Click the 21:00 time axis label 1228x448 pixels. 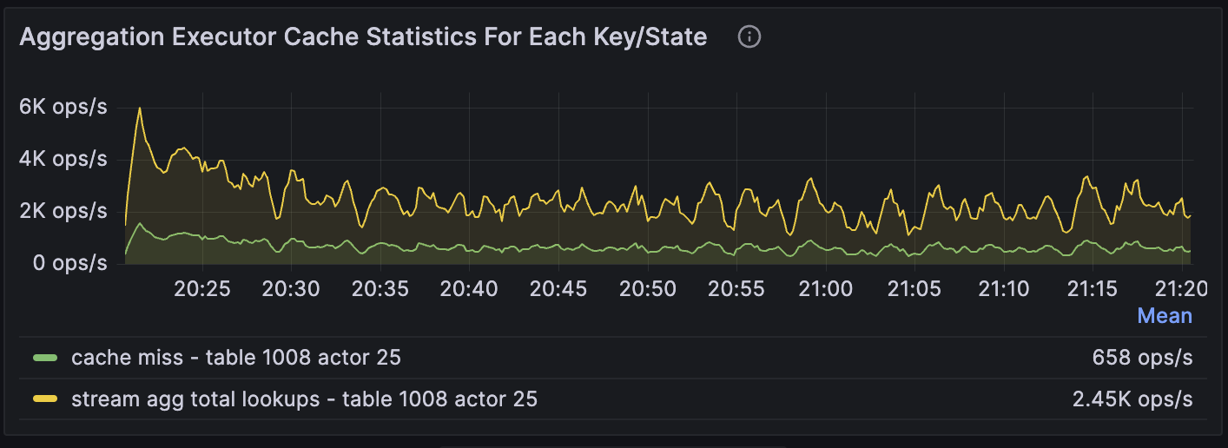(825, 288)
